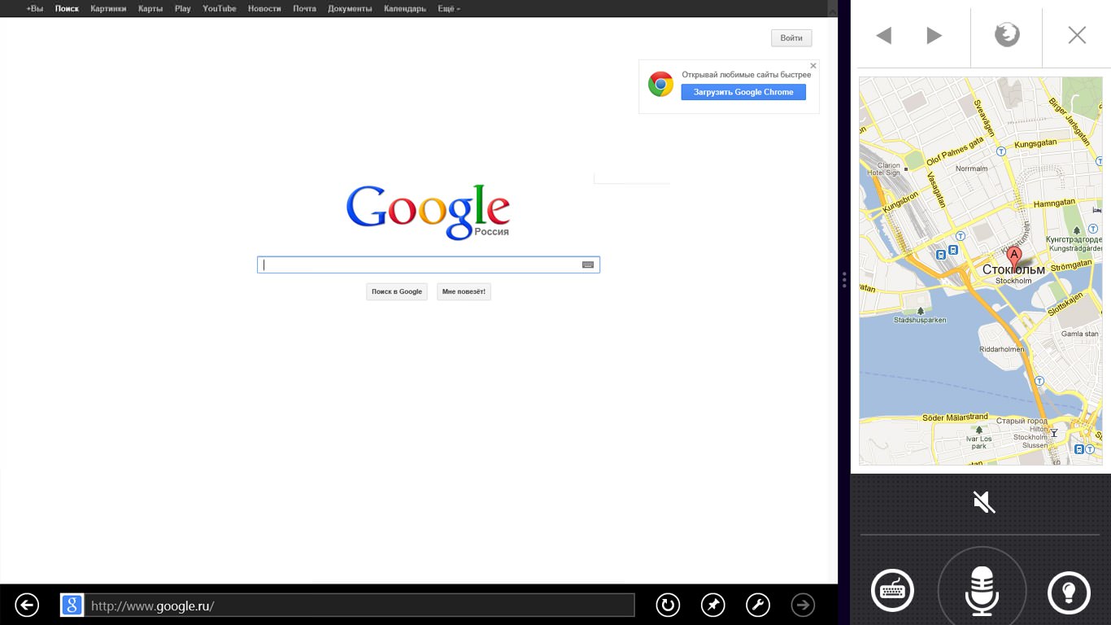The width and height of the screenshot is (1111, 625).
Task: Open page tools with the wrench icon
Action: tap(758, 605)
